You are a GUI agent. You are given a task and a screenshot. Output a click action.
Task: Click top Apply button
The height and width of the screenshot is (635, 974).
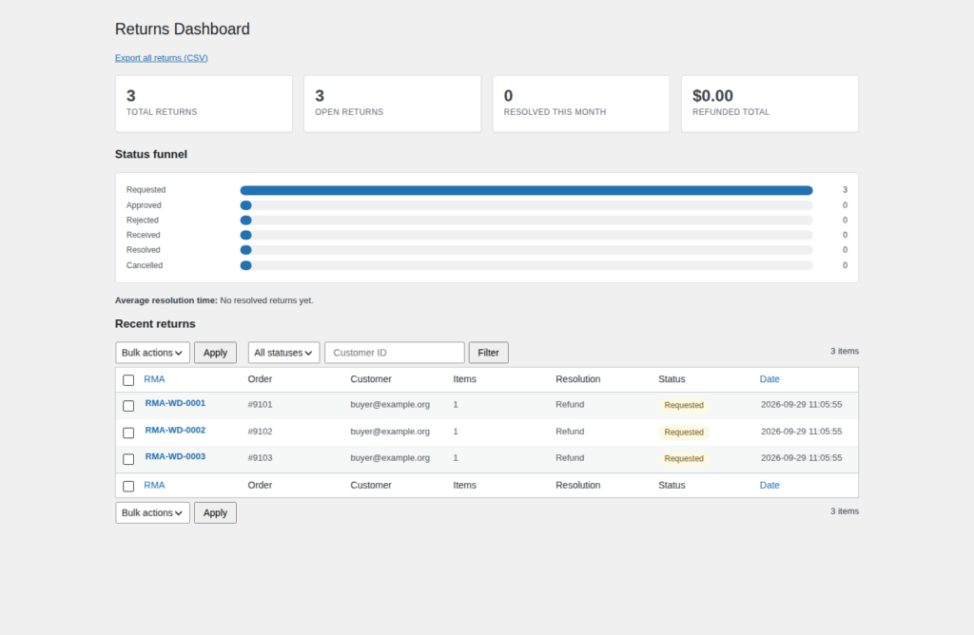[216, 353]
